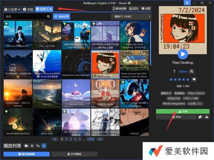Click the search magnifier icon
The image size is (214, 160).
pos(48,16)
